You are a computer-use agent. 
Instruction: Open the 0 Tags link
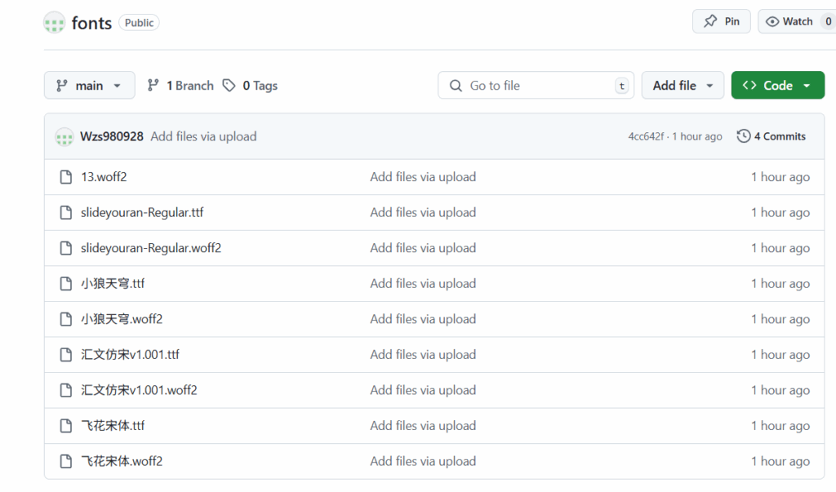[x=251, y=86]
